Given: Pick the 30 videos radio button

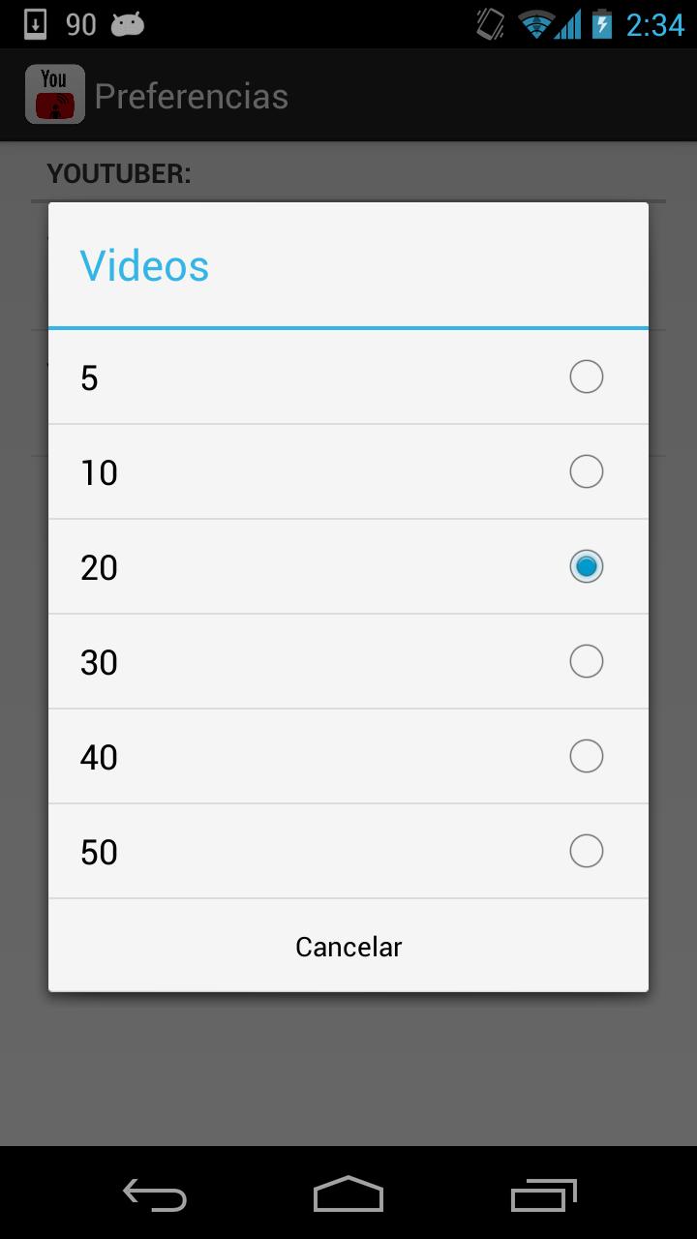Looking at the screenshot, I should [x=586, y=661].
